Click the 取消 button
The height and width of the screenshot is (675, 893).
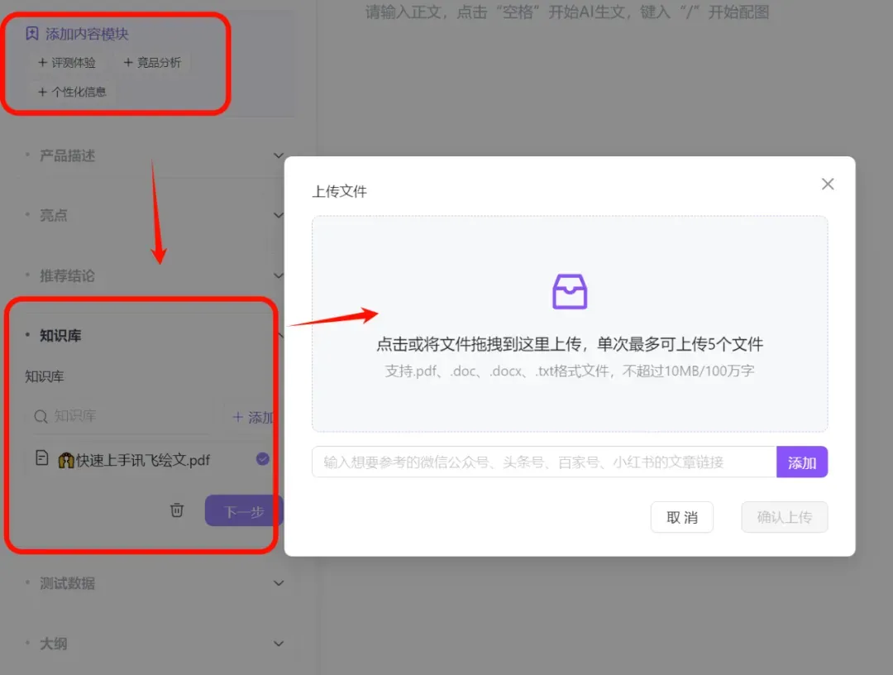point(681,517)
